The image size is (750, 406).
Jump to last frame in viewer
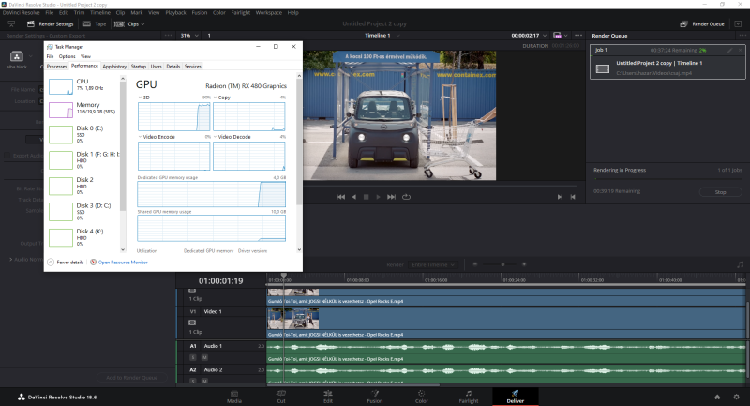[391, 197]
